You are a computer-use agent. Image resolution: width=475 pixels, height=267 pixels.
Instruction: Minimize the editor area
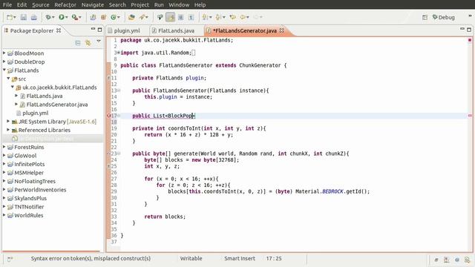462,29
